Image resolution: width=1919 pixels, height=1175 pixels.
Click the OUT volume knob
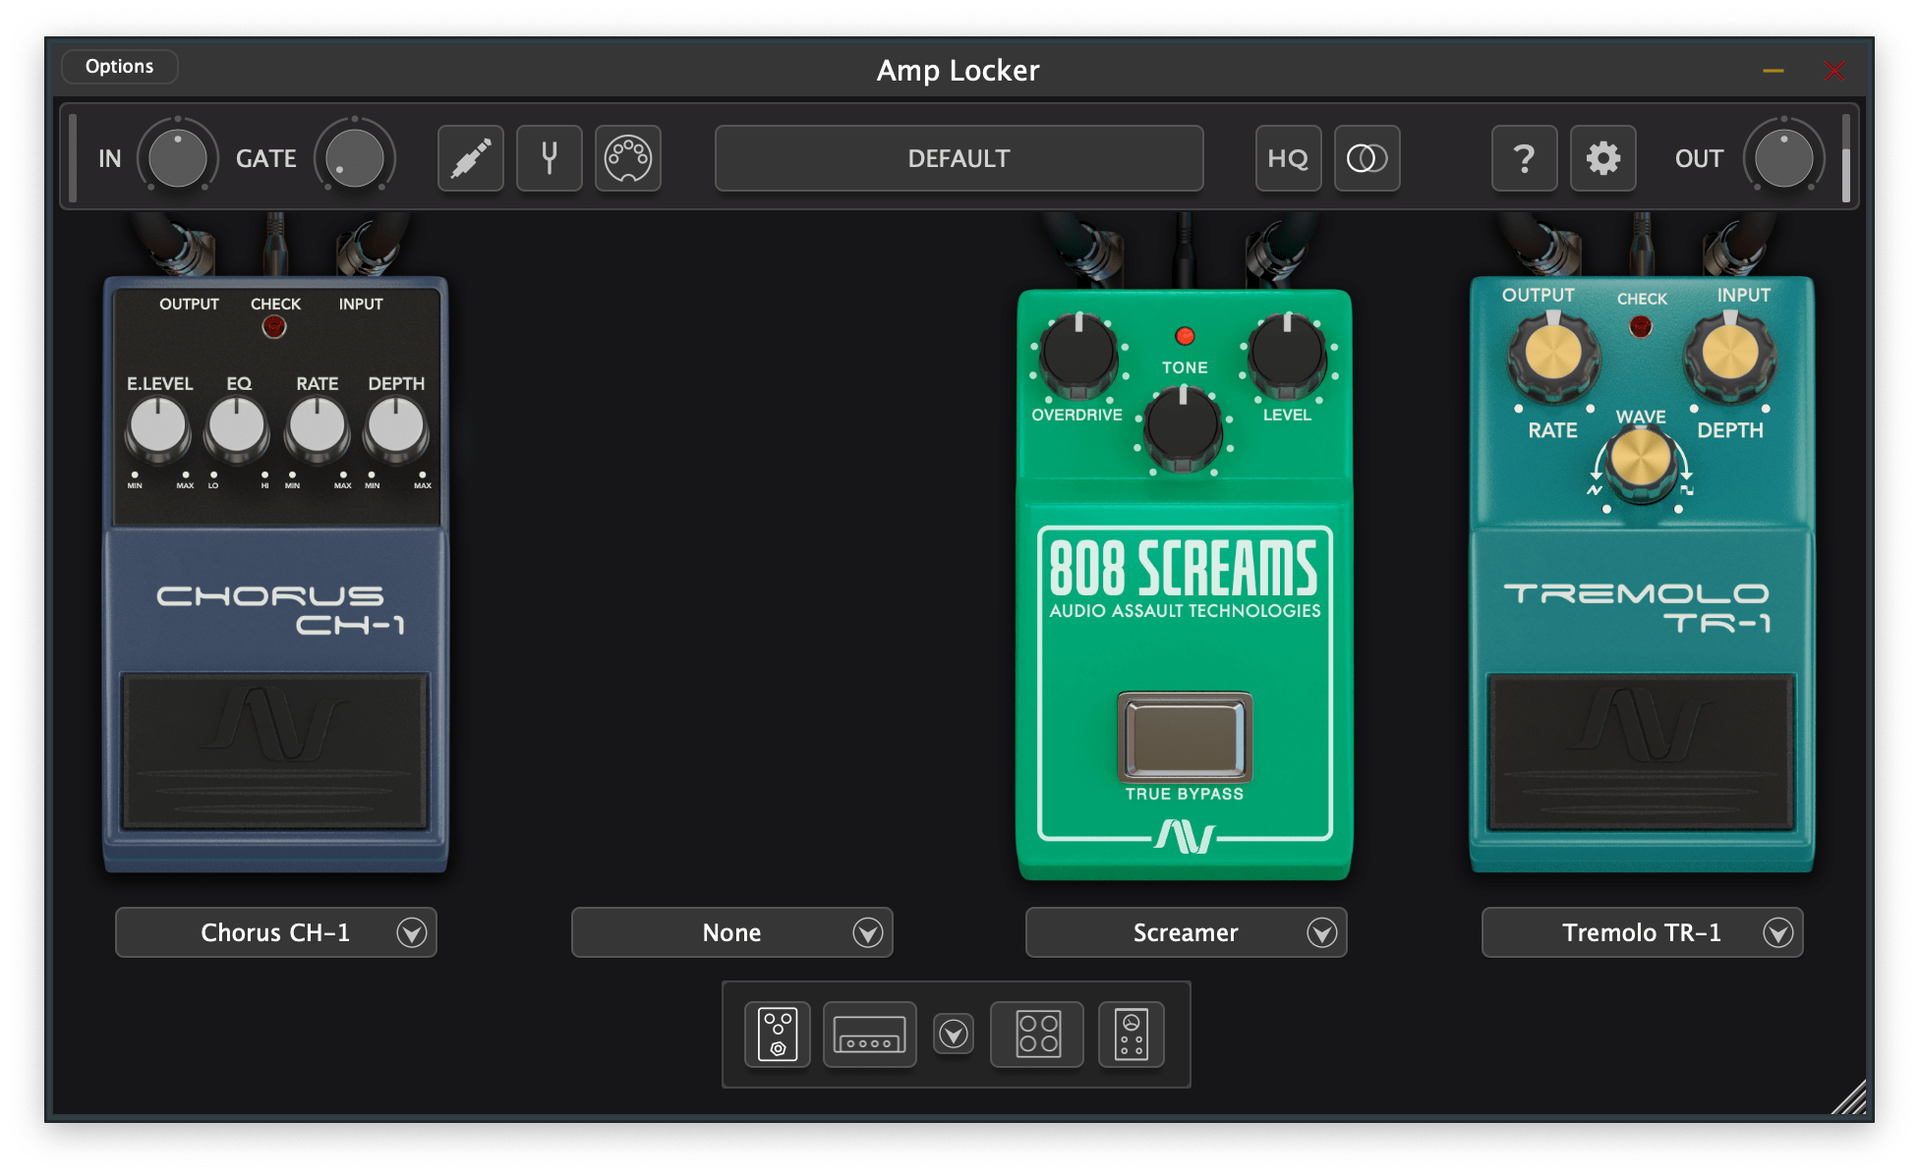pos(1783,158)
